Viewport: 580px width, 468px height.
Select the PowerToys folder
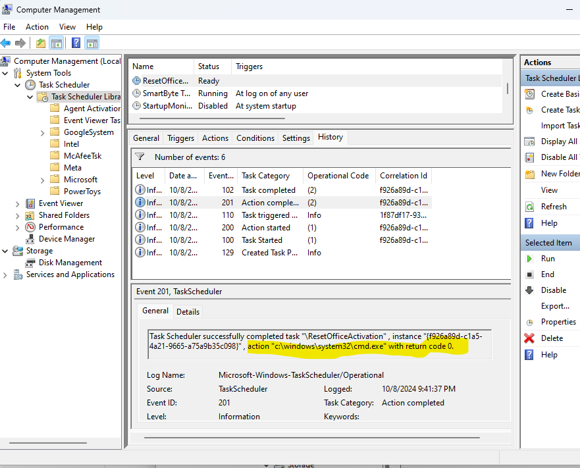pyautogui.click(x=82, y=192)
